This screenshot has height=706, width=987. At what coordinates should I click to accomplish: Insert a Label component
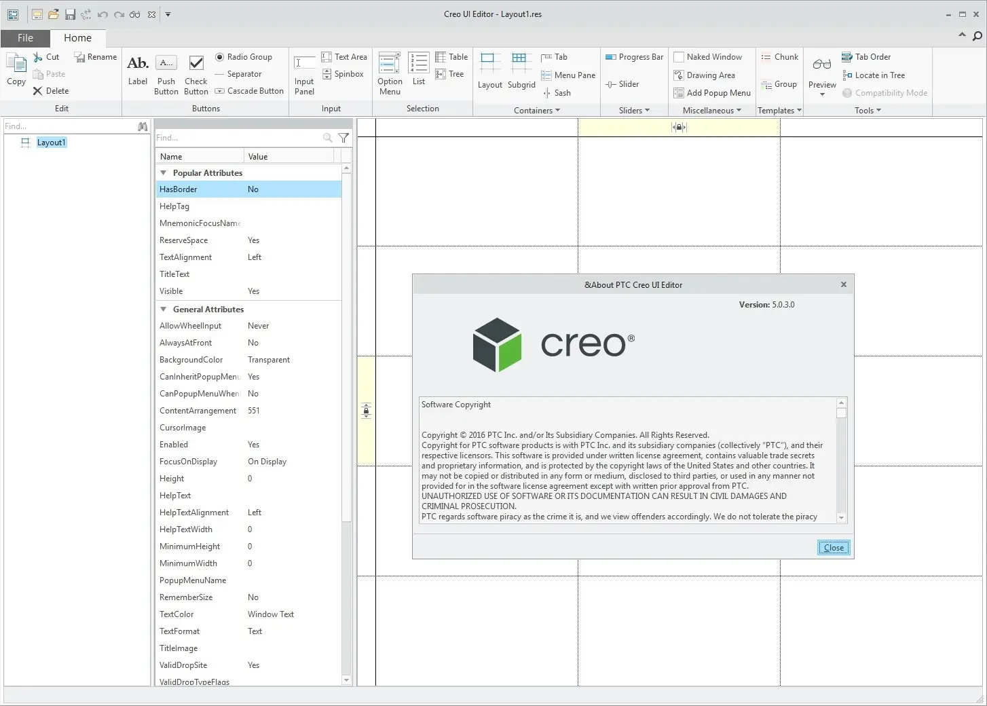(138, 71)
